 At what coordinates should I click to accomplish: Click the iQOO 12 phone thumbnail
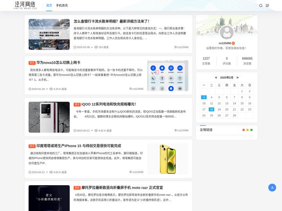pos(49,117)
